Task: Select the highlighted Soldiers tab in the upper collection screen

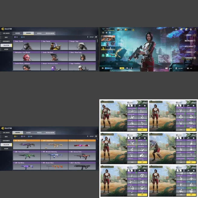Action: (x=28, y=33)
